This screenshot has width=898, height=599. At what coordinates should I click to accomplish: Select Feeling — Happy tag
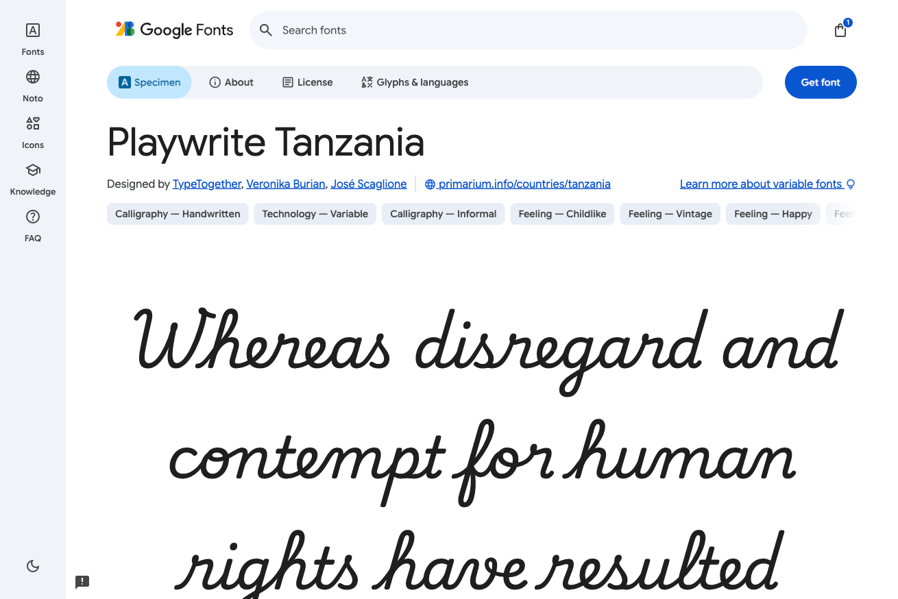(773, 214)
